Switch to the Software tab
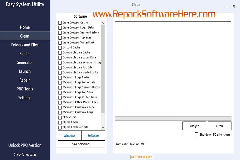Viewport: 240px width, 160px height. click(x=93, y=136)
